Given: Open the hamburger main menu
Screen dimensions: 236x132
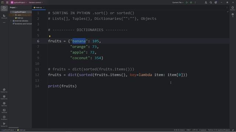Looking at the screenshot, I should (x=7, y=3).
